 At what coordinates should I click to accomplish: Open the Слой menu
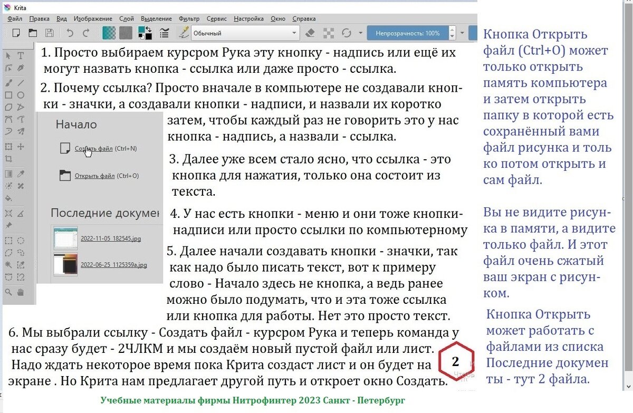pos(127,18)
